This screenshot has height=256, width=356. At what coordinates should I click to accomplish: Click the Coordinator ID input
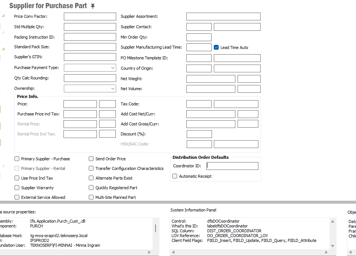coord(232,166)
